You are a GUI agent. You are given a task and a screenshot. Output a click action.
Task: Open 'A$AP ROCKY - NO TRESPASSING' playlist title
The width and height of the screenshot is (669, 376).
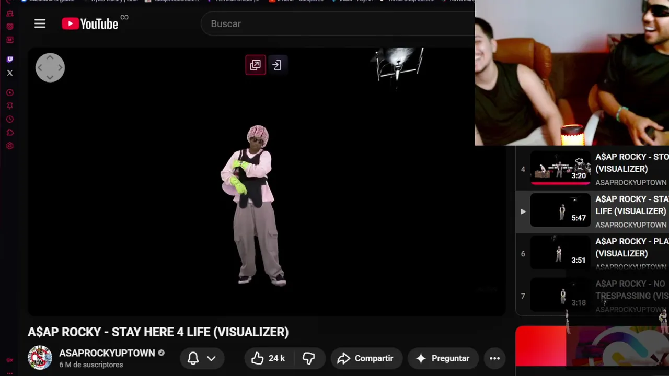pyautogui.click(x=632, y=289)
